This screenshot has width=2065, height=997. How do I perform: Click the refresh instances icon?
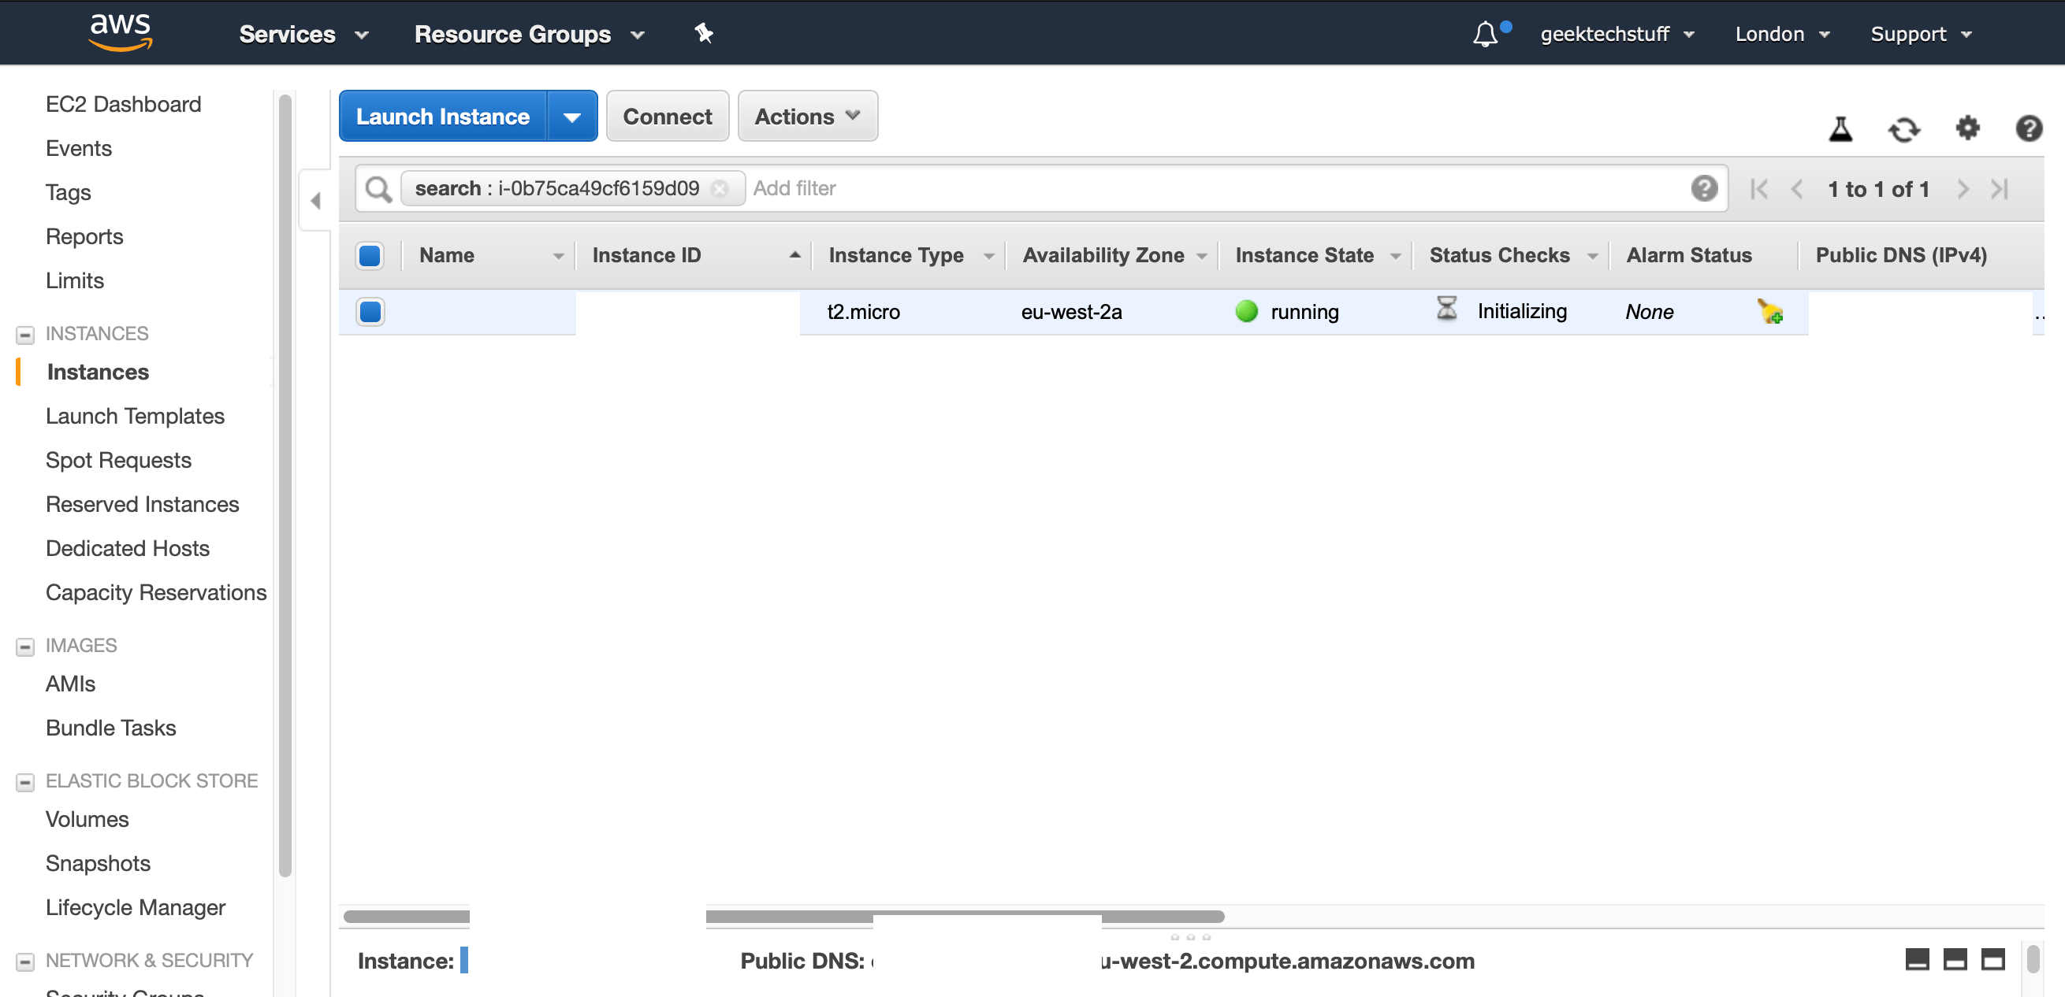pos(1904,129)
